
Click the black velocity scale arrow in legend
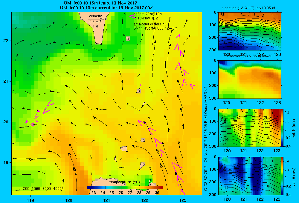[x=96, y=19]
